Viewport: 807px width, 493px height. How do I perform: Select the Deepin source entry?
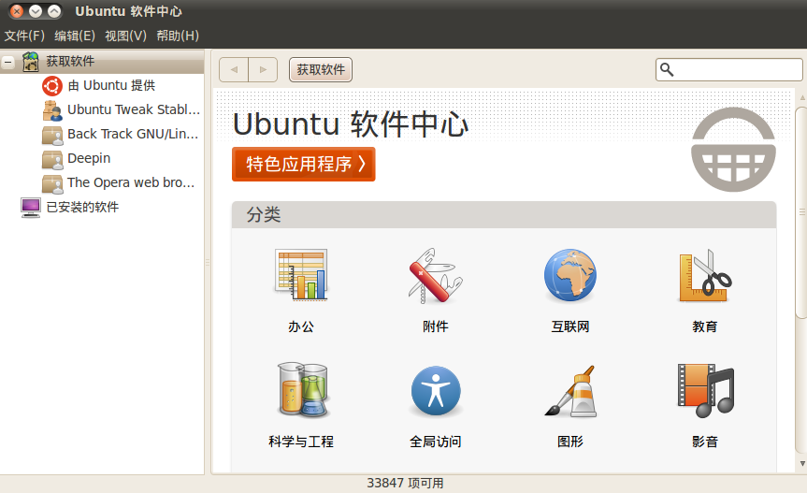(x=89, y=158)
